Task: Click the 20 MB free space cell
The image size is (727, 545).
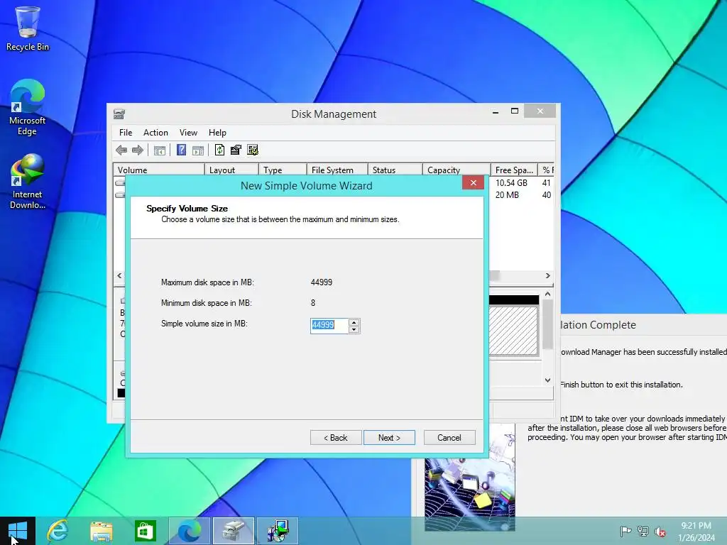Action: pos(507,195)
